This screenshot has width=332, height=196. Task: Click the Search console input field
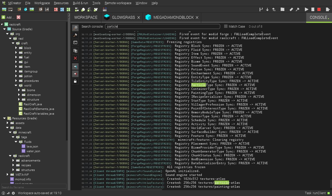163,27
